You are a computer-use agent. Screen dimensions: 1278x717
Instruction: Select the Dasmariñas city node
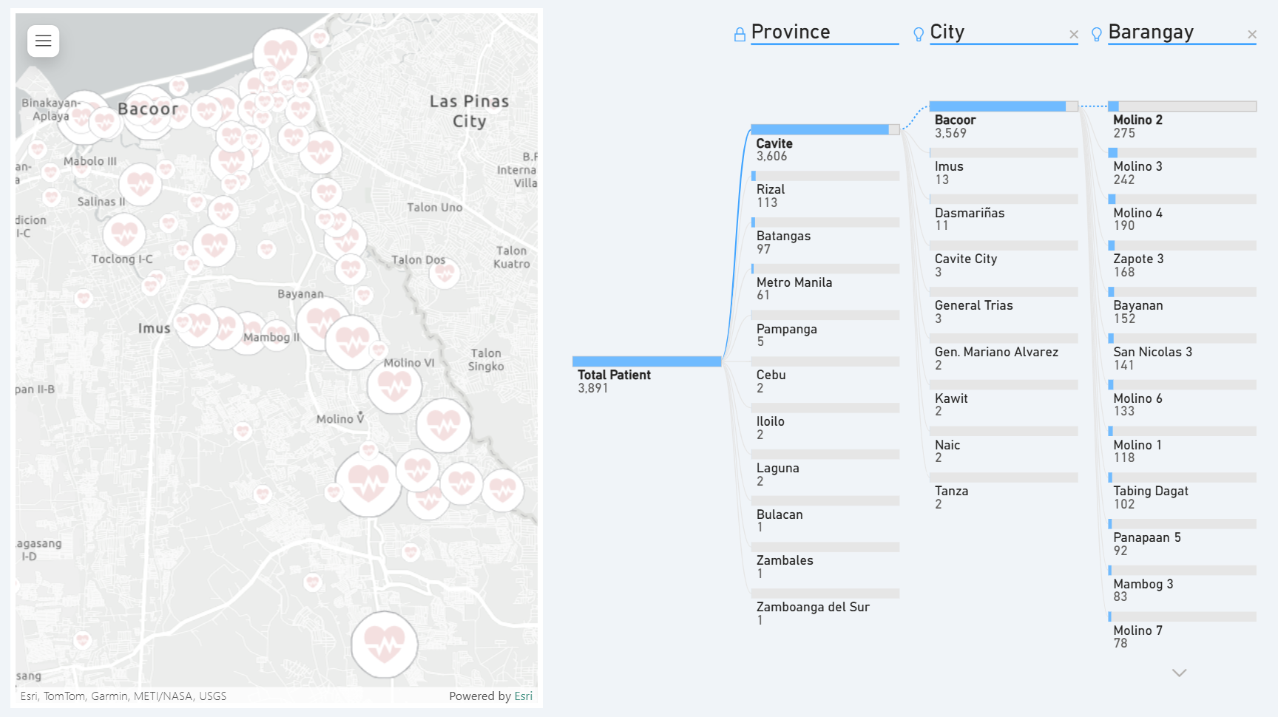point(1004,214)
